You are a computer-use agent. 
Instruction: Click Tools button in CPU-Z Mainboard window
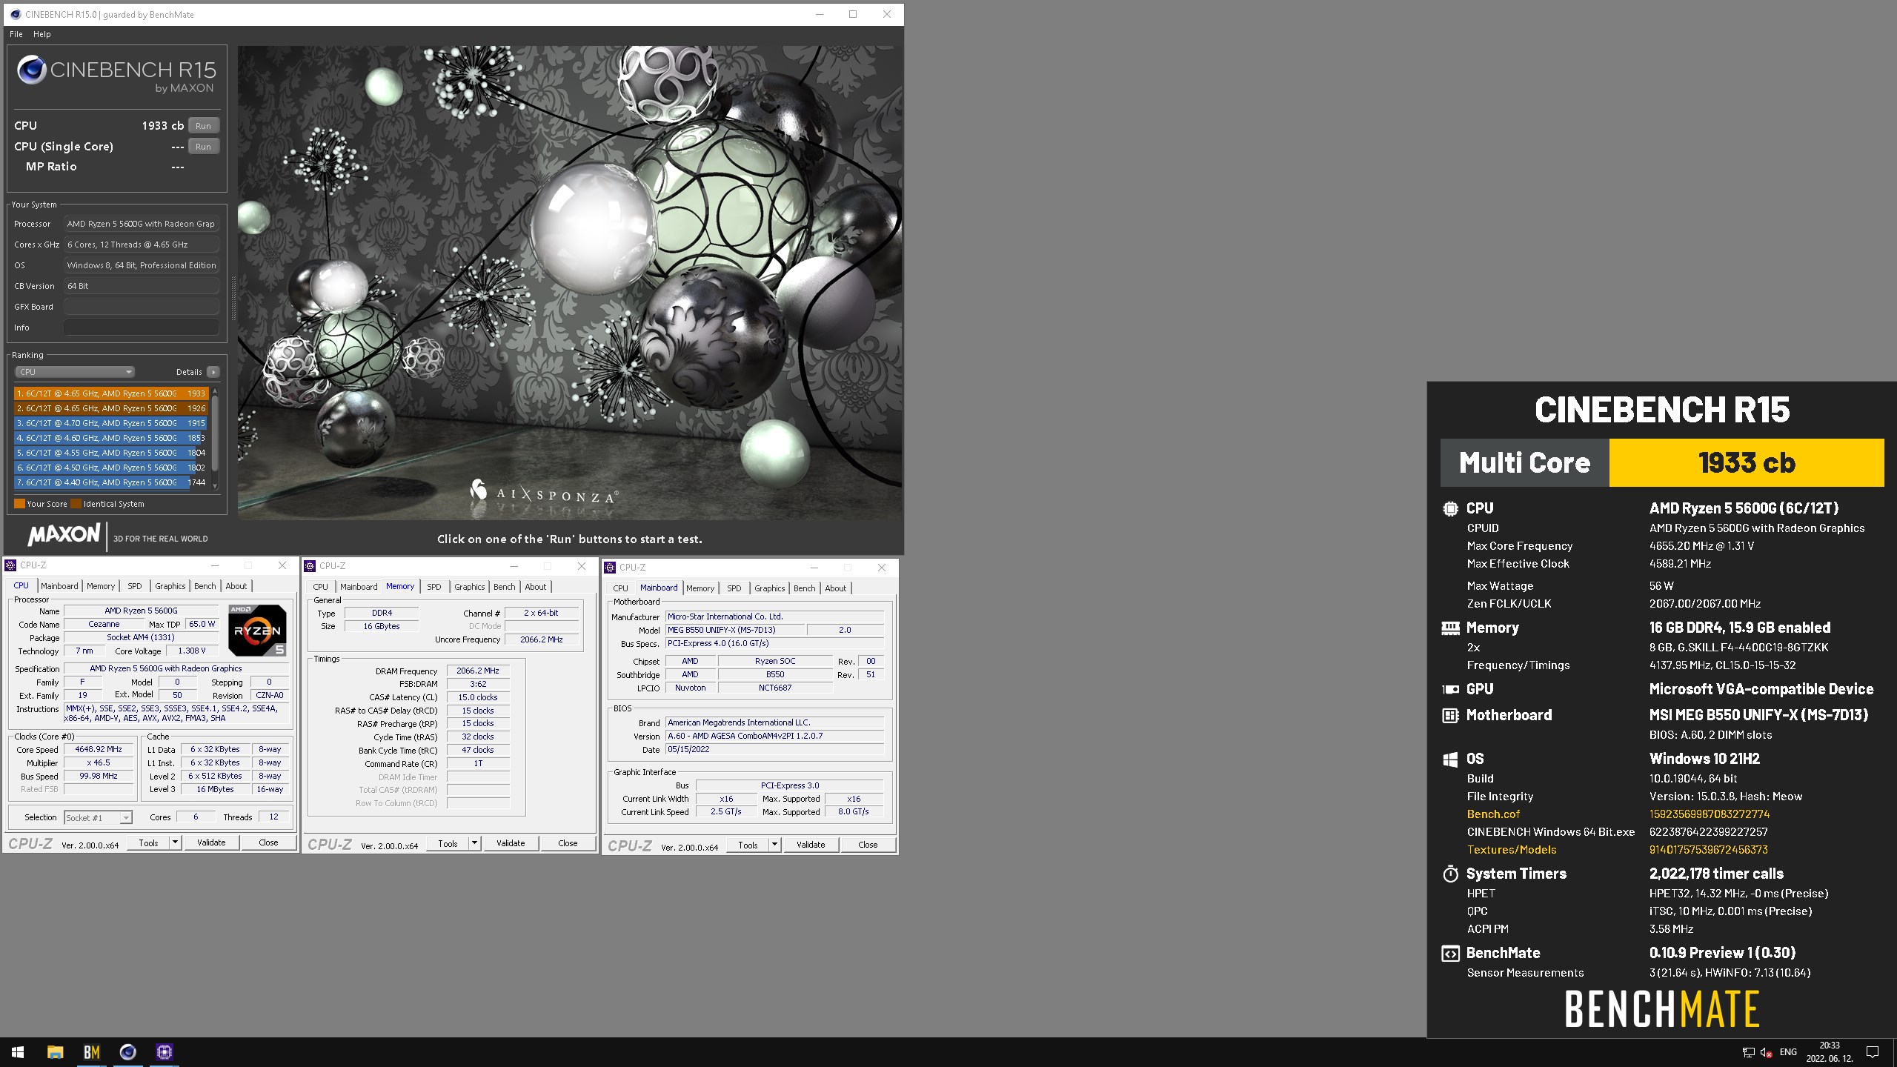pos(748,845)
